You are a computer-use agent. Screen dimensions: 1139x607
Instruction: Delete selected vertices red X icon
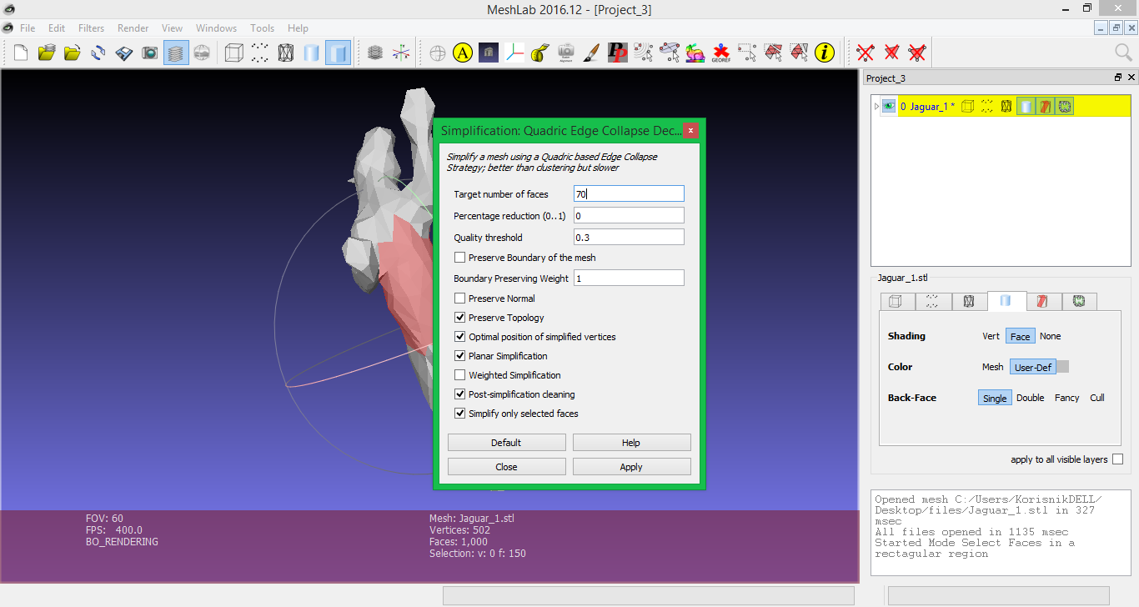pos(866,53)
